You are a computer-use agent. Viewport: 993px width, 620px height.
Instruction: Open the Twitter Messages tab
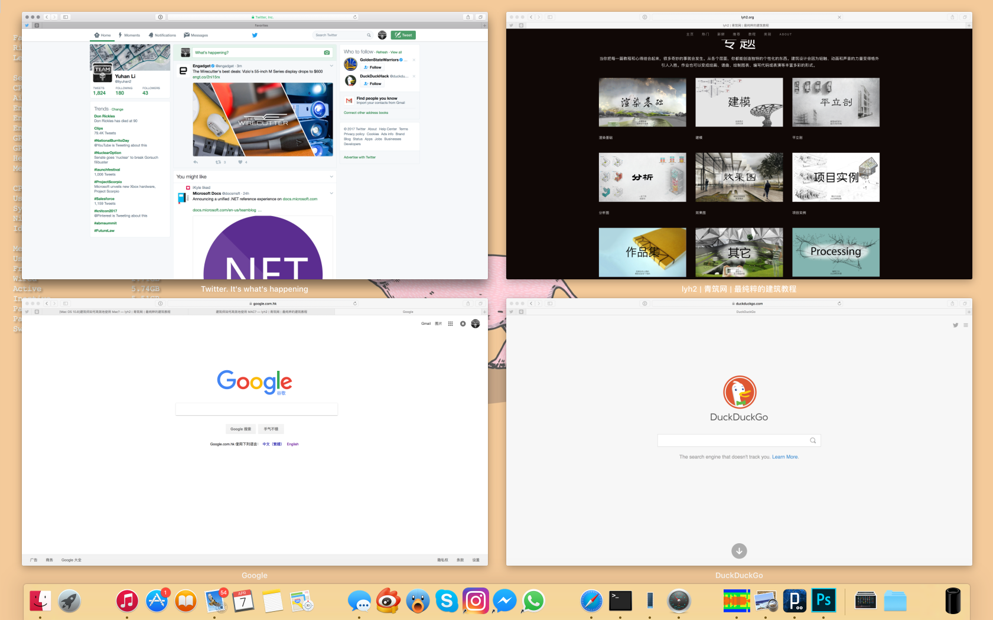pyautogui.click(x=196, y=35)
